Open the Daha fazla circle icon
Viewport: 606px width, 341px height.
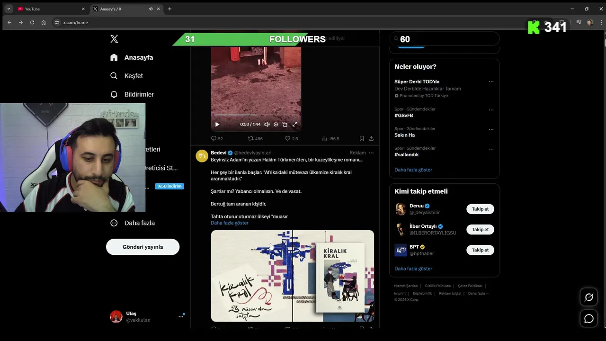click(114, 223)
